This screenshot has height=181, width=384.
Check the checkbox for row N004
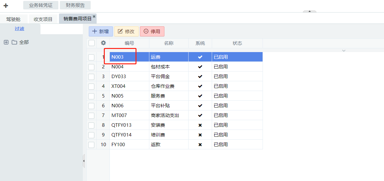tap(91, 67)
